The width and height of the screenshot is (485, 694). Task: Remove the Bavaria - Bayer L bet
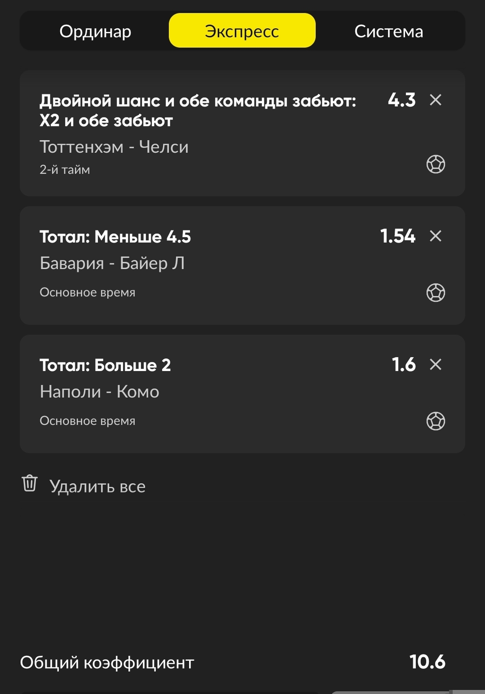point(436,236)
